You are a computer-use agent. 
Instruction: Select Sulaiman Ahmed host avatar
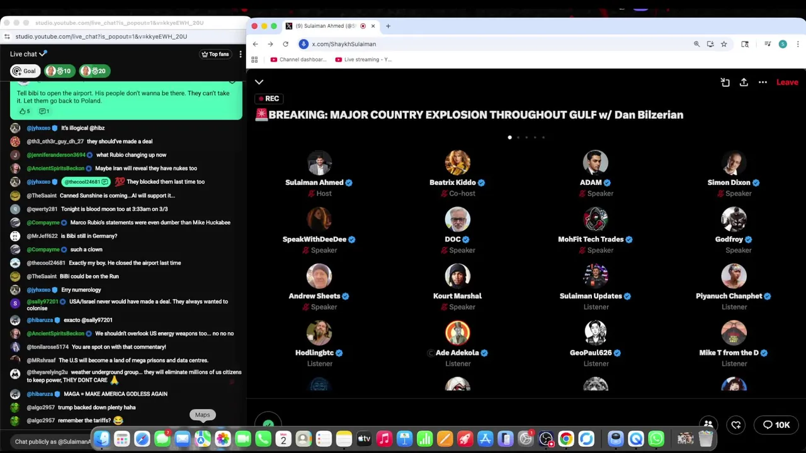(x=319, y=162)
